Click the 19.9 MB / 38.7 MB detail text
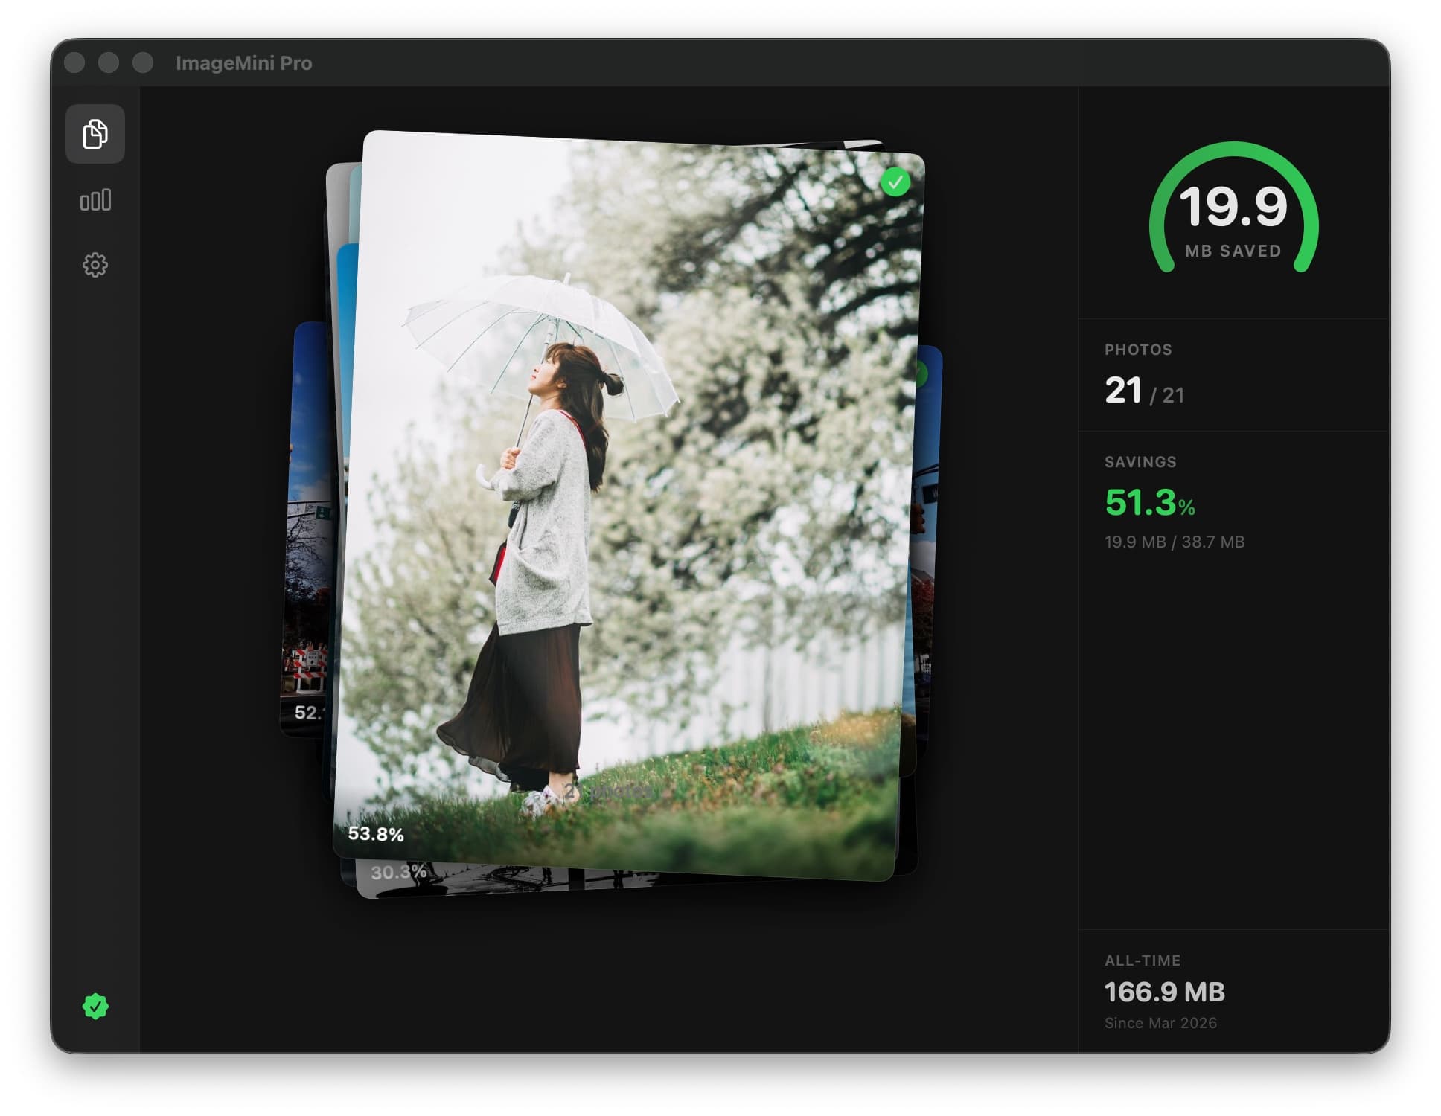The height and width of the screenshot is (1116, 1441). pos(1176,542)
